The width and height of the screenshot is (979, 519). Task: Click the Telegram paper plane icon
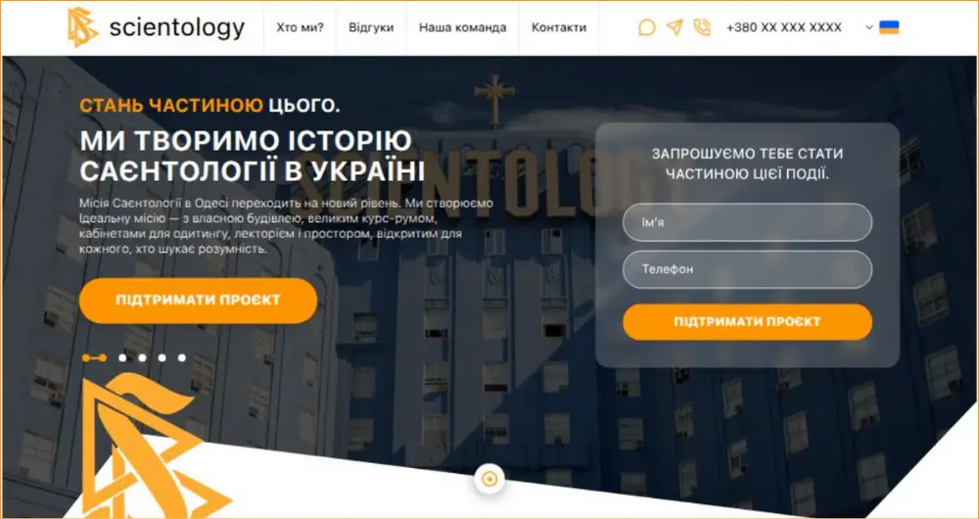[675, 27]
